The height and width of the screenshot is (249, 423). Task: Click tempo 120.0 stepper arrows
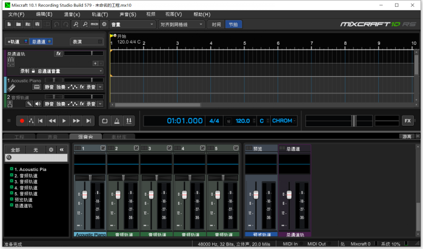tap(254, 121)
